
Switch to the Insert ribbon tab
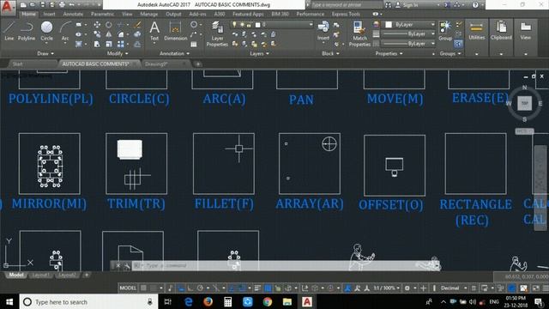click(x=50, y=14)
